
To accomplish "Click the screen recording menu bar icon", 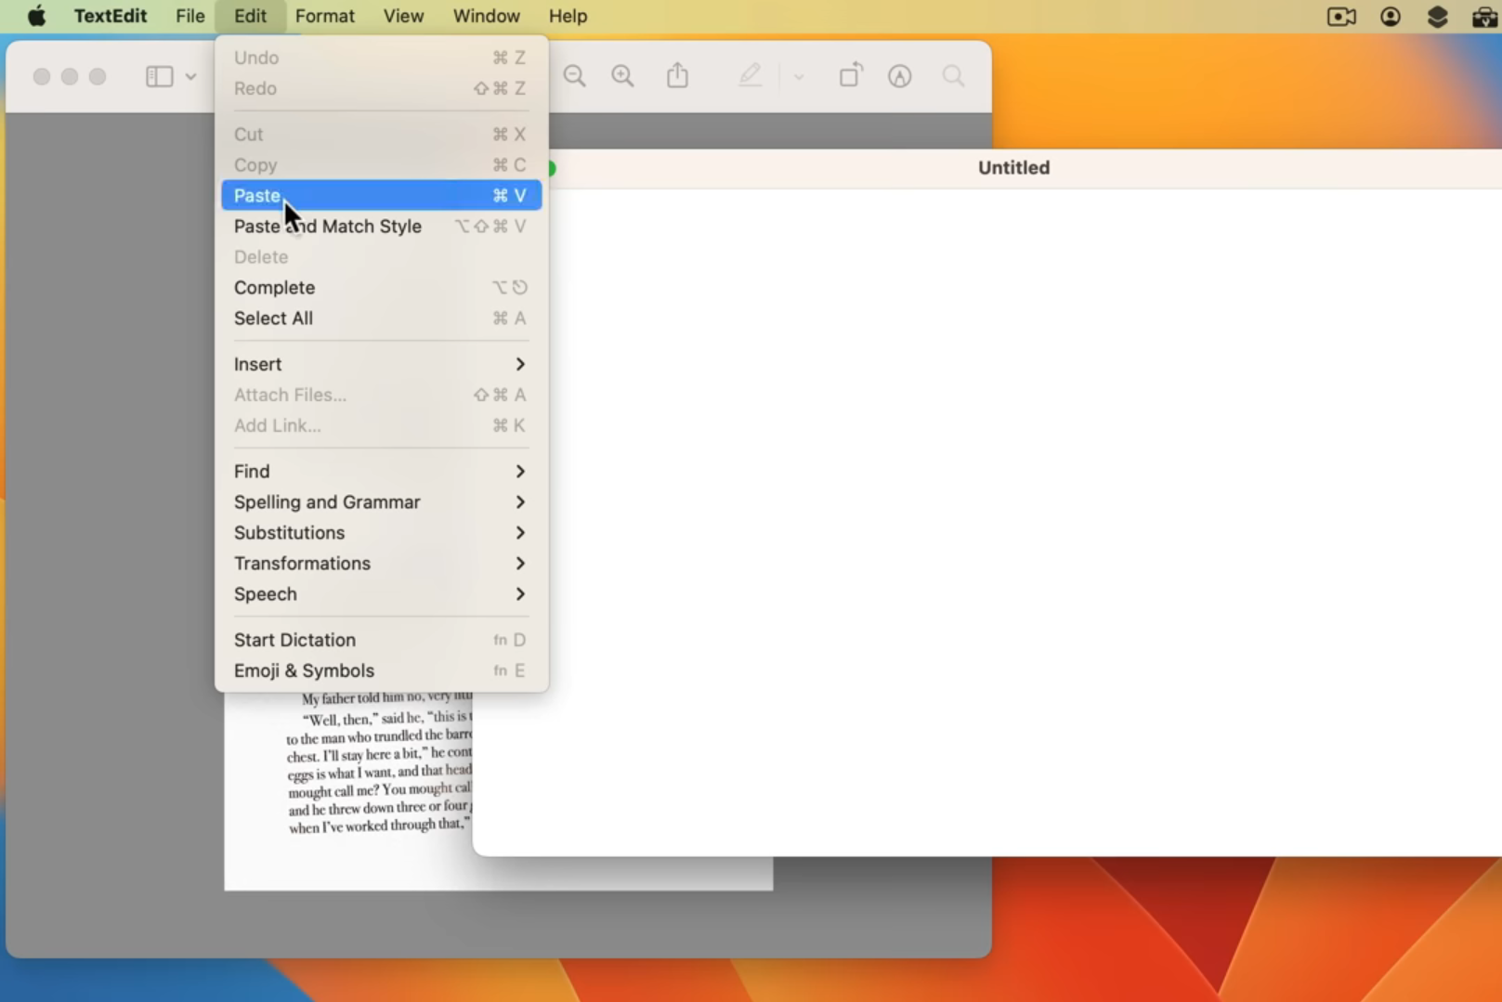I will (x=1341, y=16).
